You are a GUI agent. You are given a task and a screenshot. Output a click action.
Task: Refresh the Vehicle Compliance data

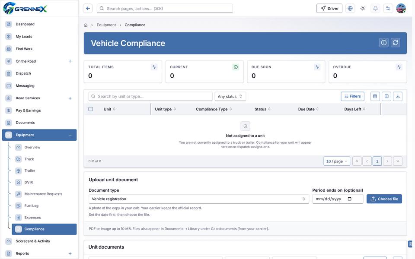396,43
